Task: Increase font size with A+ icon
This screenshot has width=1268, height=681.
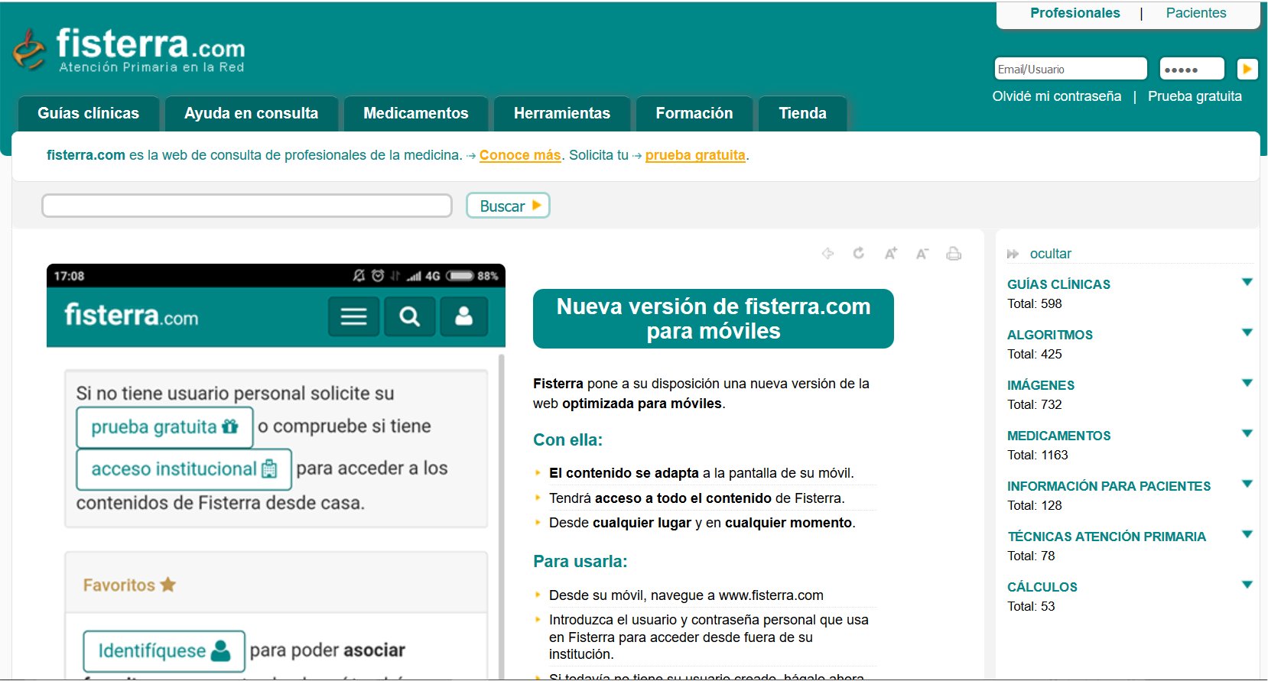Action: click(891, 254)
